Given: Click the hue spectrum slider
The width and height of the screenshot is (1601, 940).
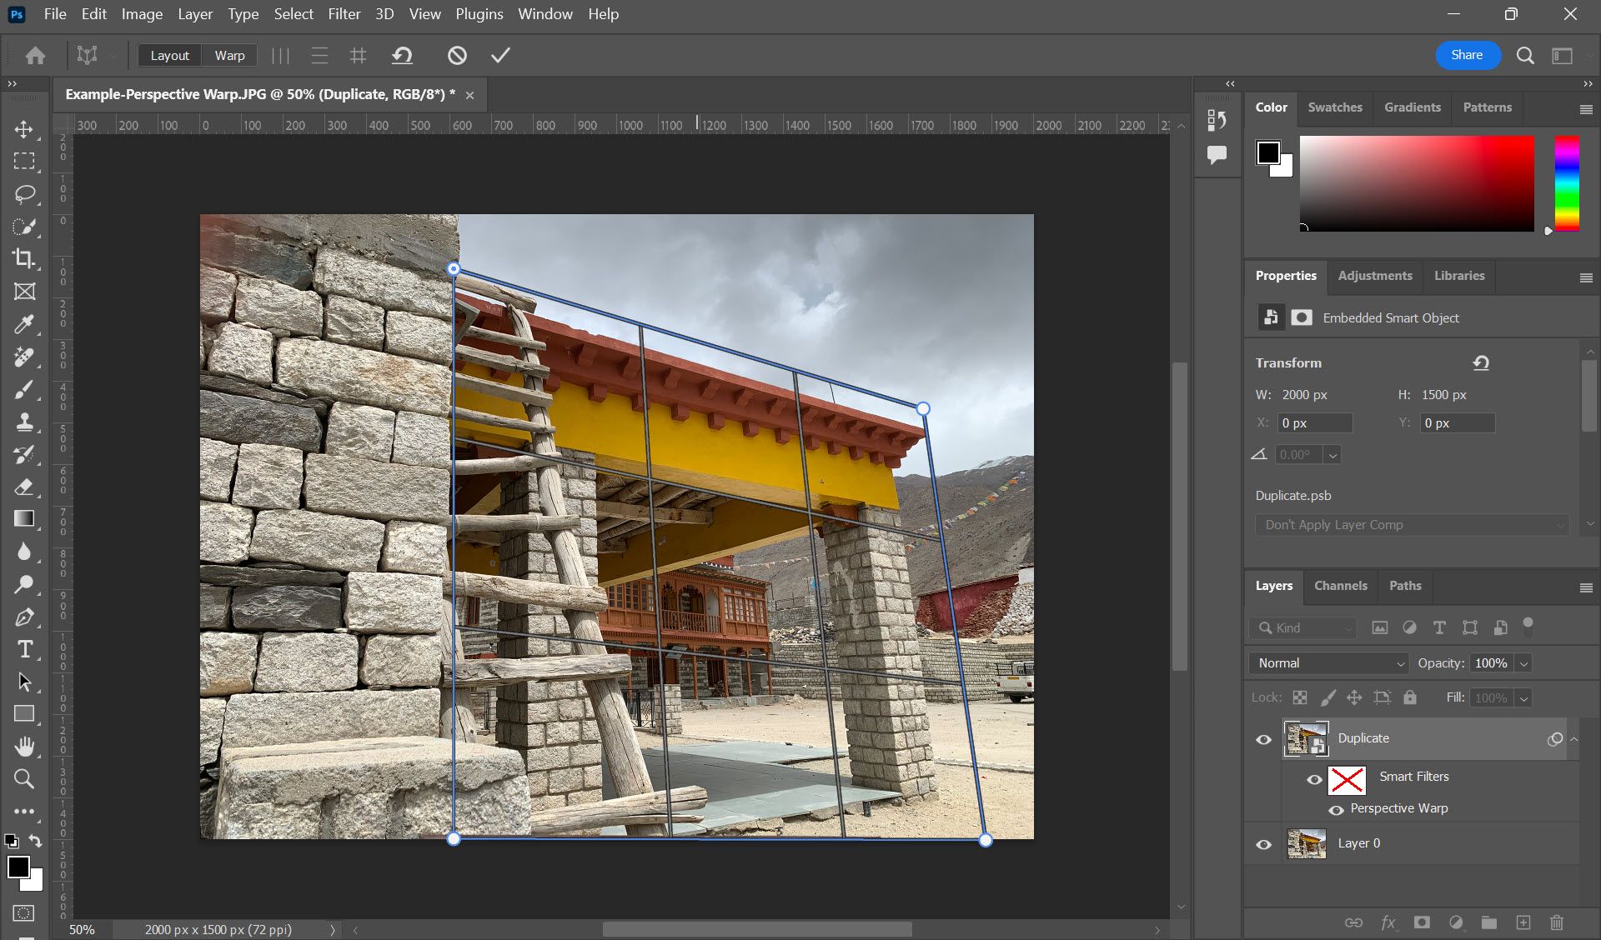Looking at the screenshot, I should [x=1567, y=183].
